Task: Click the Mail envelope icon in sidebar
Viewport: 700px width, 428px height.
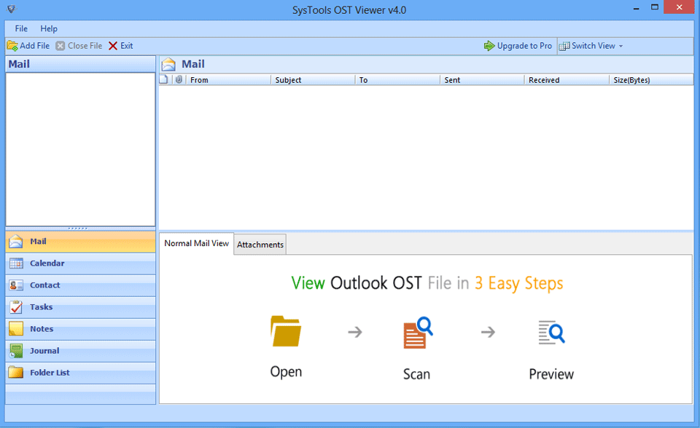Action: coord(16,241)
